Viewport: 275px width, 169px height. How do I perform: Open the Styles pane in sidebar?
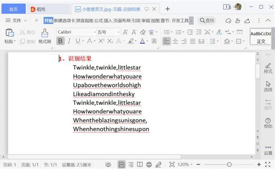268,68
